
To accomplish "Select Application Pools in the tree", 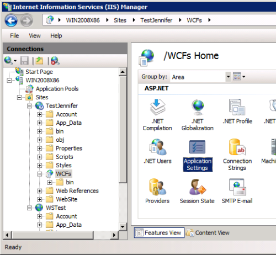I will 57,89.
